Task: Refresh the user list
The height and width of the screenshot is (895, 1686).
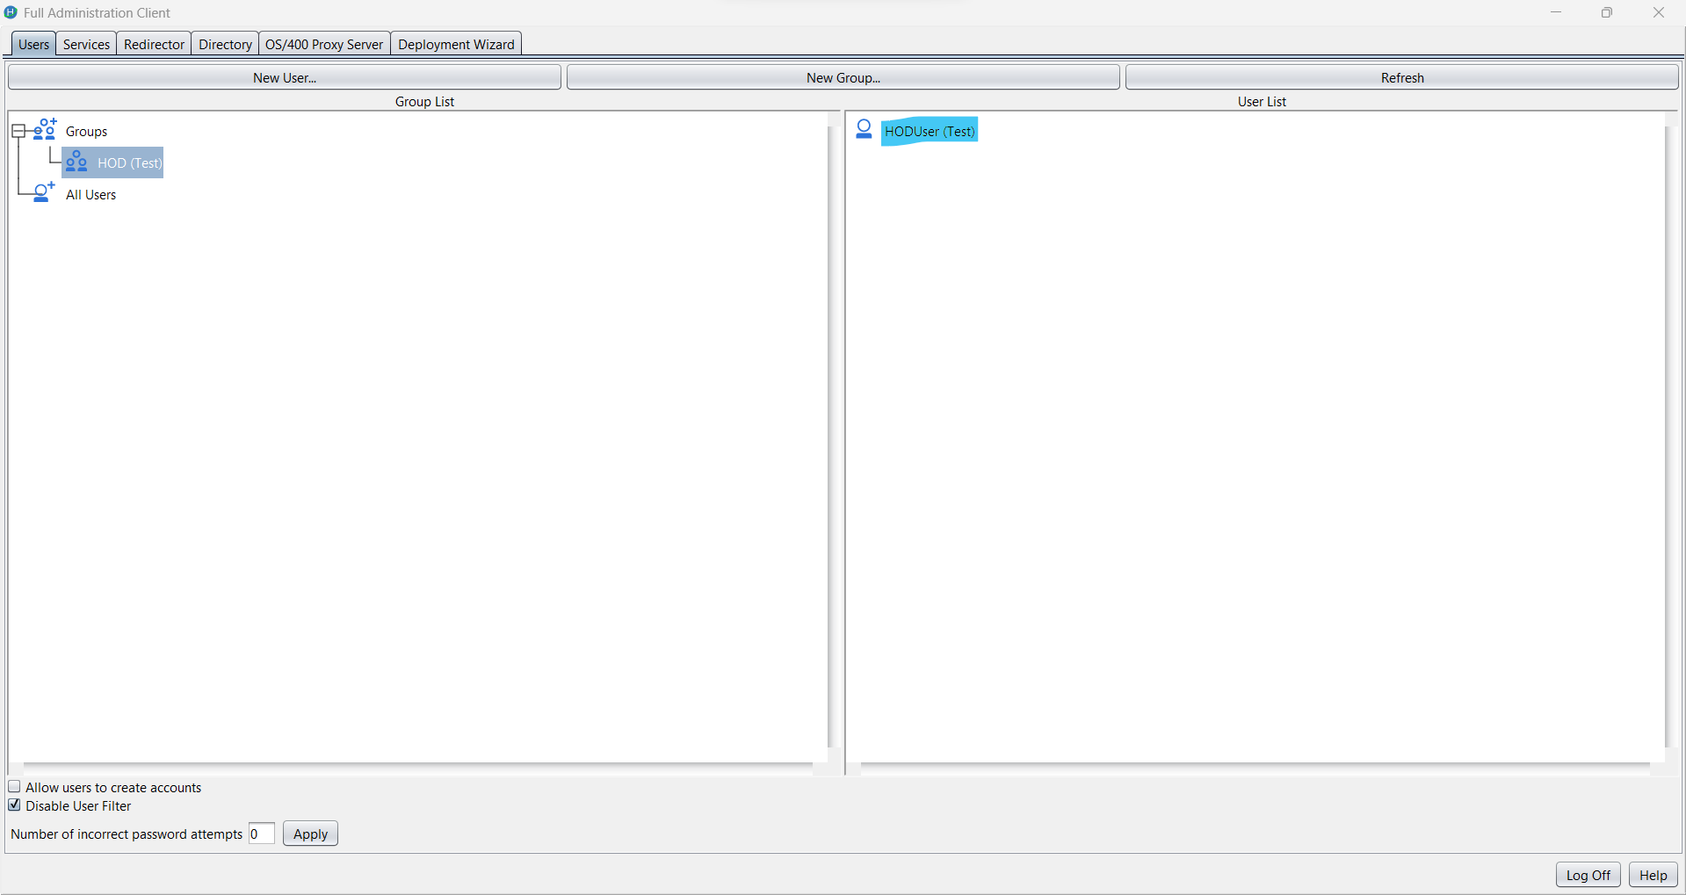Action: (1400, 76)
